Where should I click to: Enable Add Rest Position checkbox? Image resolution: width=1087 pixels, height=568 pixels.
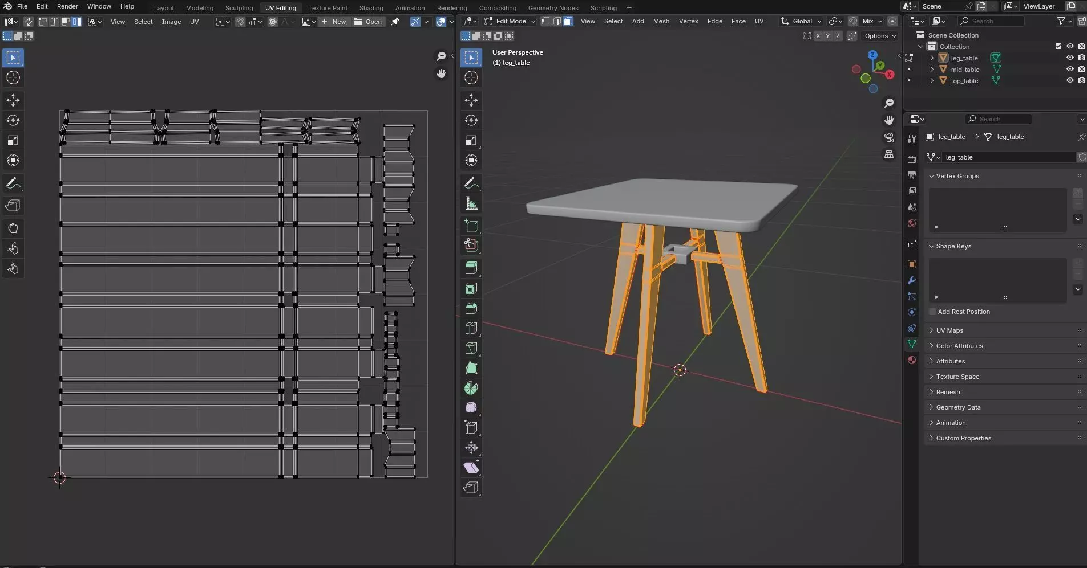pyautogui.click(x=932, y=312)
